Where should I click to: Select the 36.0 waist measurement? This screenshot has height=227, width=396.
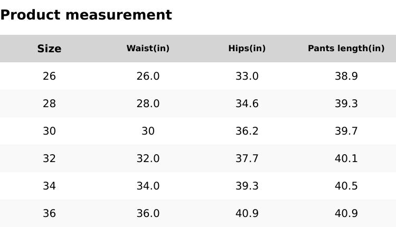pos(148,213)
